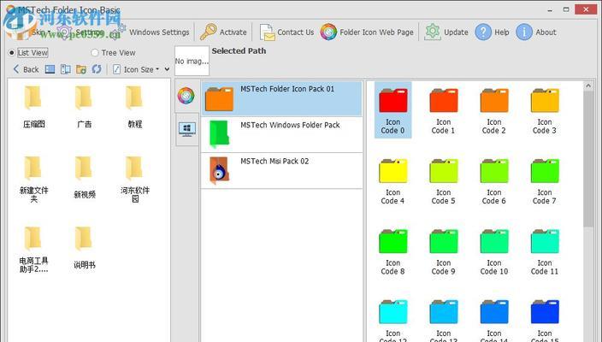Click the desktop view icon beside Back
The image size is (602, 342).
(50, 69)
